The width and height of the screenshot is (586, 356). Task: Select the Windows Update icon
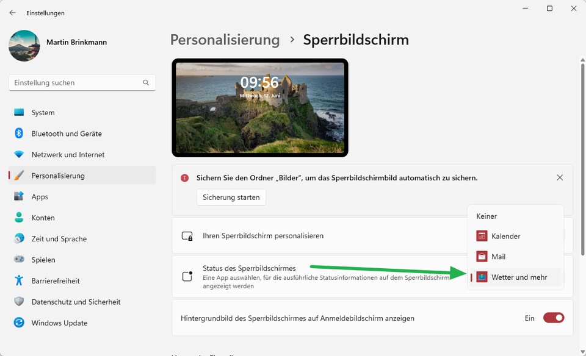click(x=20, y=322)
